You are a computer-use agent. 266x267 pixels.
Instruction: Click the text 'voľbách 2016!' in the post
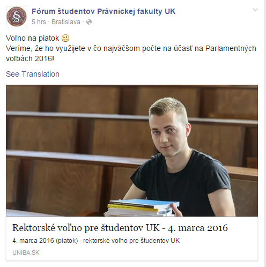[30, 58]
